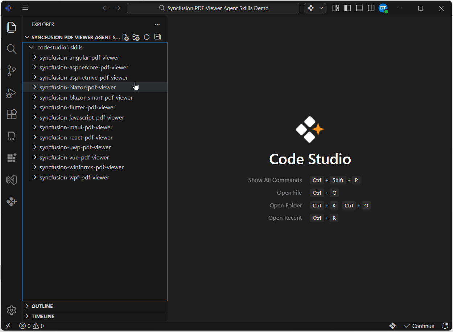
Task: Select the syncfusion-wpf-pdf-viewer folder
Action: [x=95, y=177]
